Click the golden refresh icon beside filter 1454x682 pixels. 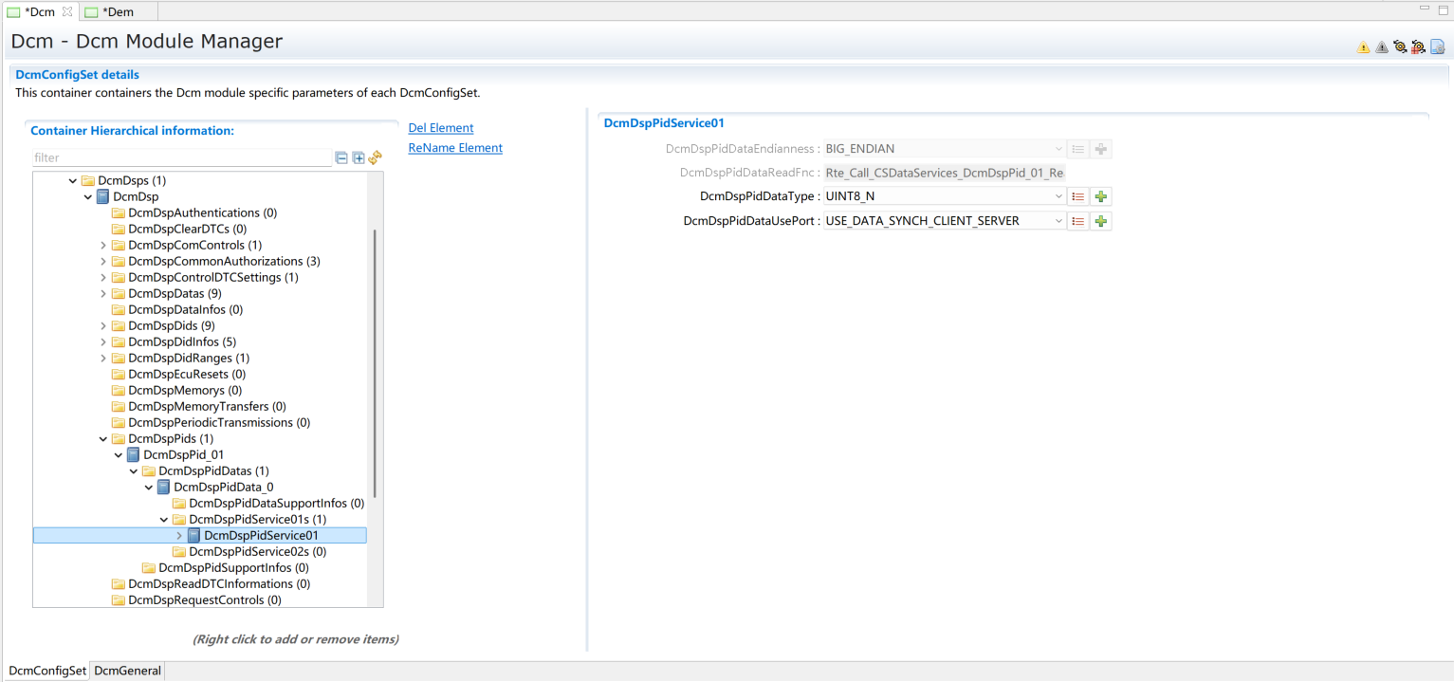point(375,158)
